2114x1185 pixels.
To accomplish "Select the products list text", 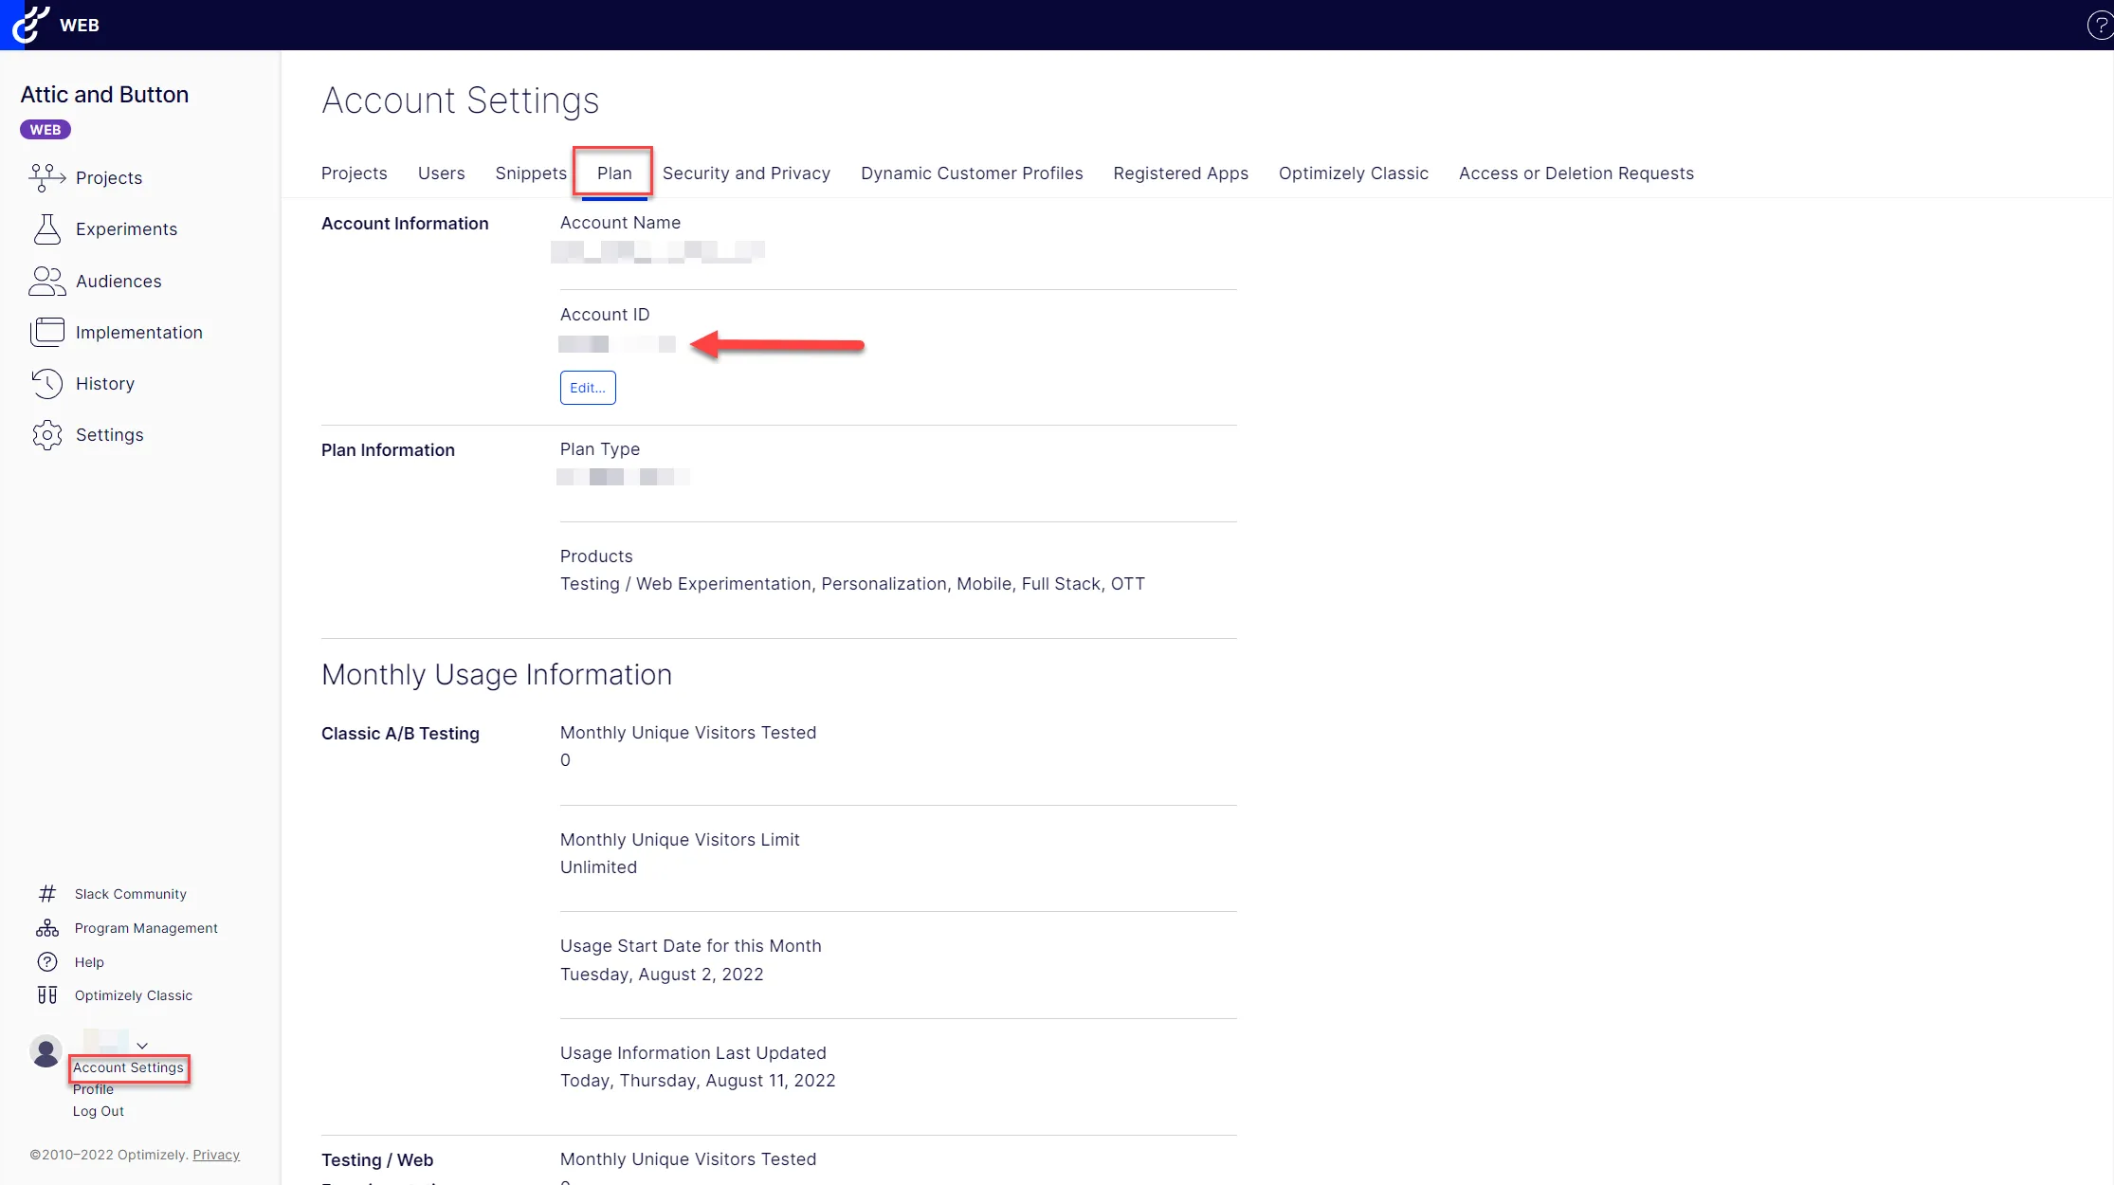I will [852, 584].
